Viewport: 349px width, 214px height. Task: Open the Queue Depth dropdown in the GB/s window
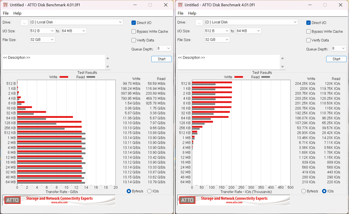tap(164, 48)
